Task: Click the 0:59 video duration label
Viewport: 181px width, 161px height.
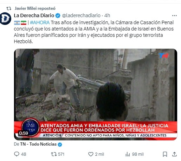Action: (24, 133)
